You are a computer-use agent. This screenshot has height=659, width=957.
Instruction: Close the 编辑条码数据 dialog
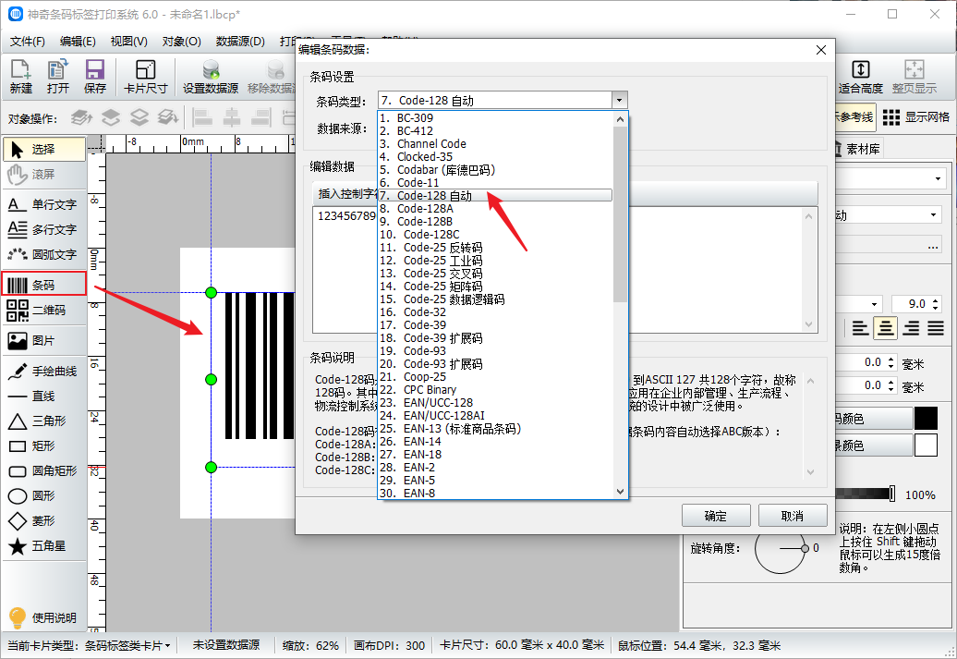(x=821, y=50)
